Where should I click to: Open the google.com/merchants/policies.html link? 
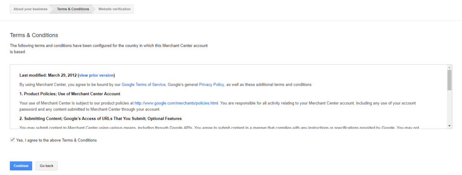176,103
